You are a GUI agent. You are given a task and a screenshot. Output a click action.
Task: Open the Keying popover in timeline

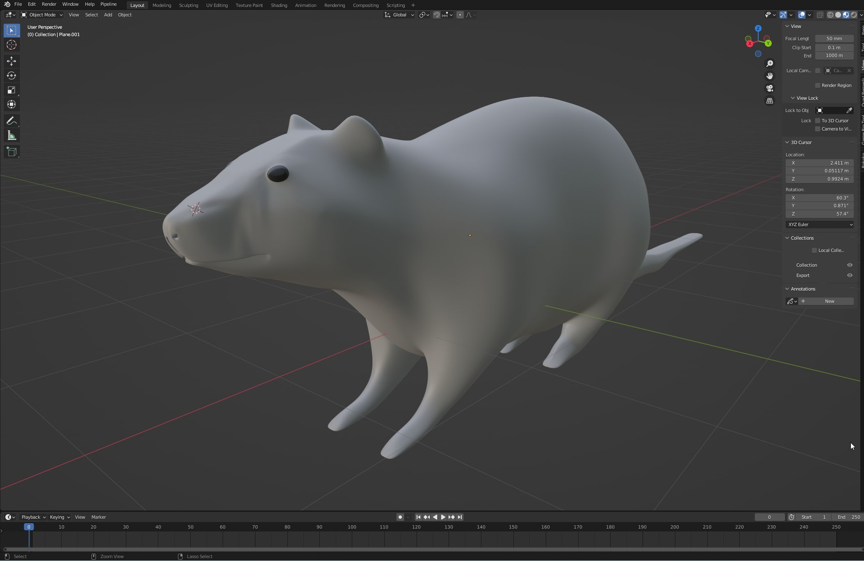59,517
